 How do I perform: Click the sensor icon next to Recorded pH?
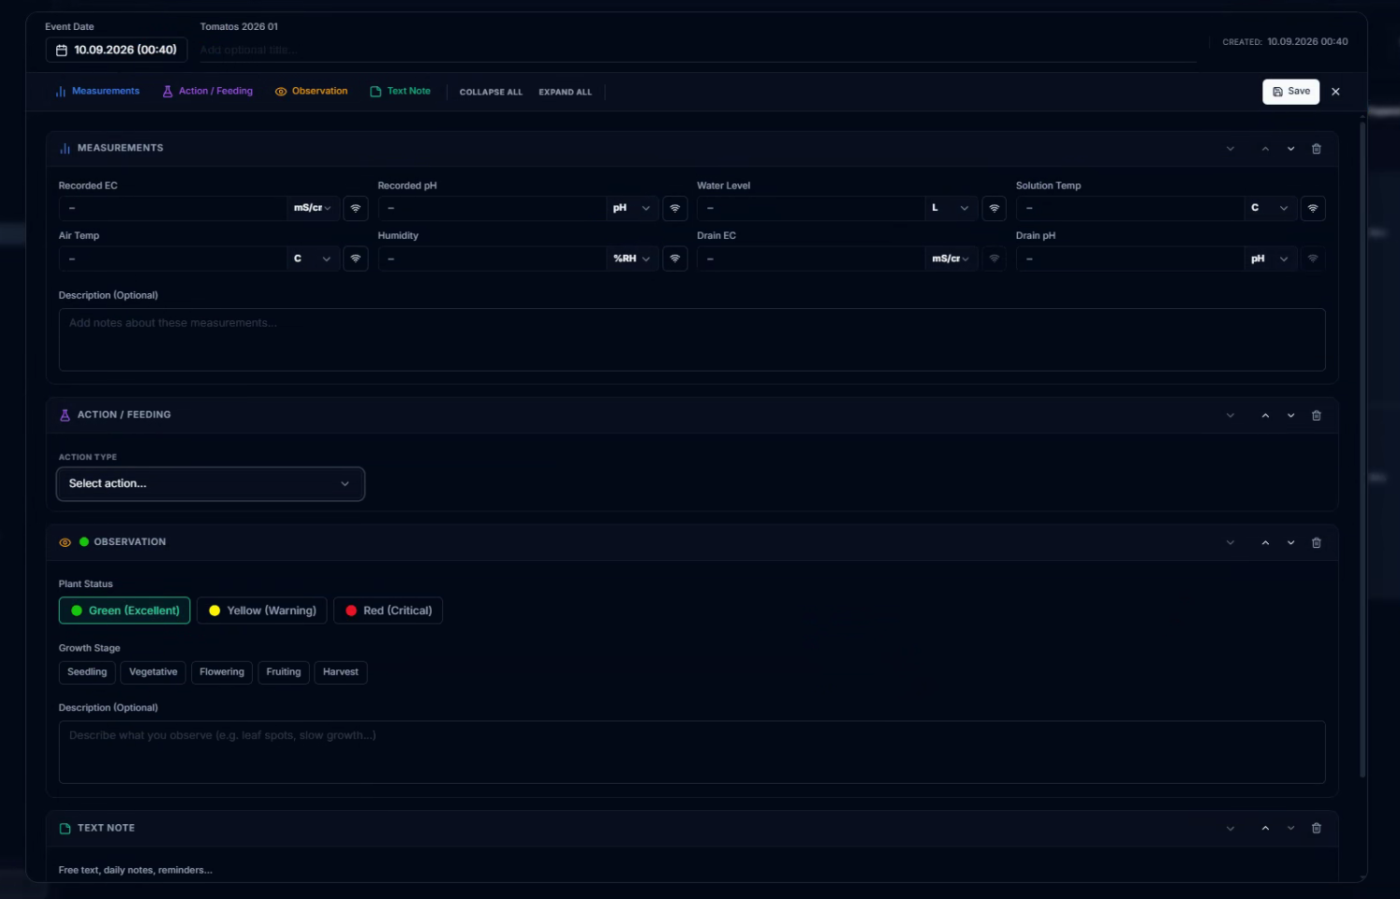pyautogui.click(x=675, y=208)
